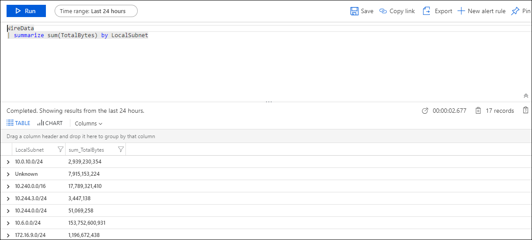Sort by the LocalSubnet column header

pyautogui.click(x=30, y=150)
